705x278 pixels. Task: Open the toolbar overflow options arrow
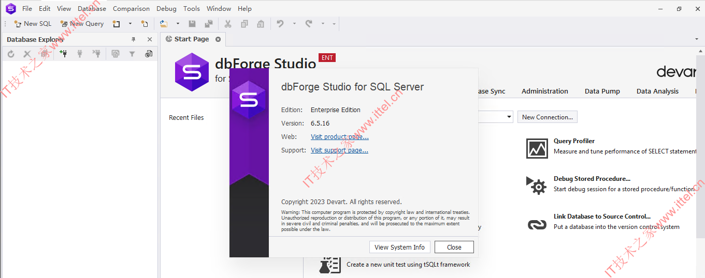click(x=334, y=24)
